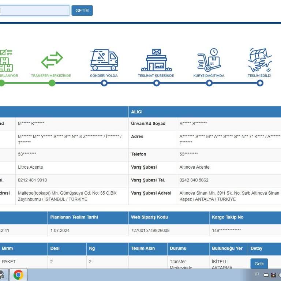The width and height of the screenshot is (281, 281).
Task: Click the Kurye Dağıtımda progress dot
Action: [209, 83]
